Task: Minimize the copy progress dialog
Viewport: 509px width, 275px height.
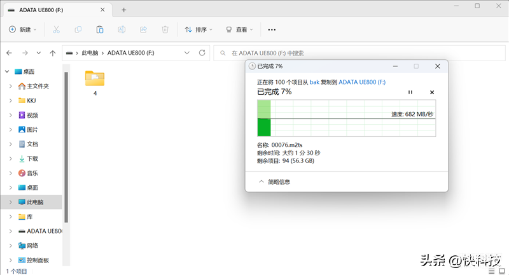Action: pos(395,66)
